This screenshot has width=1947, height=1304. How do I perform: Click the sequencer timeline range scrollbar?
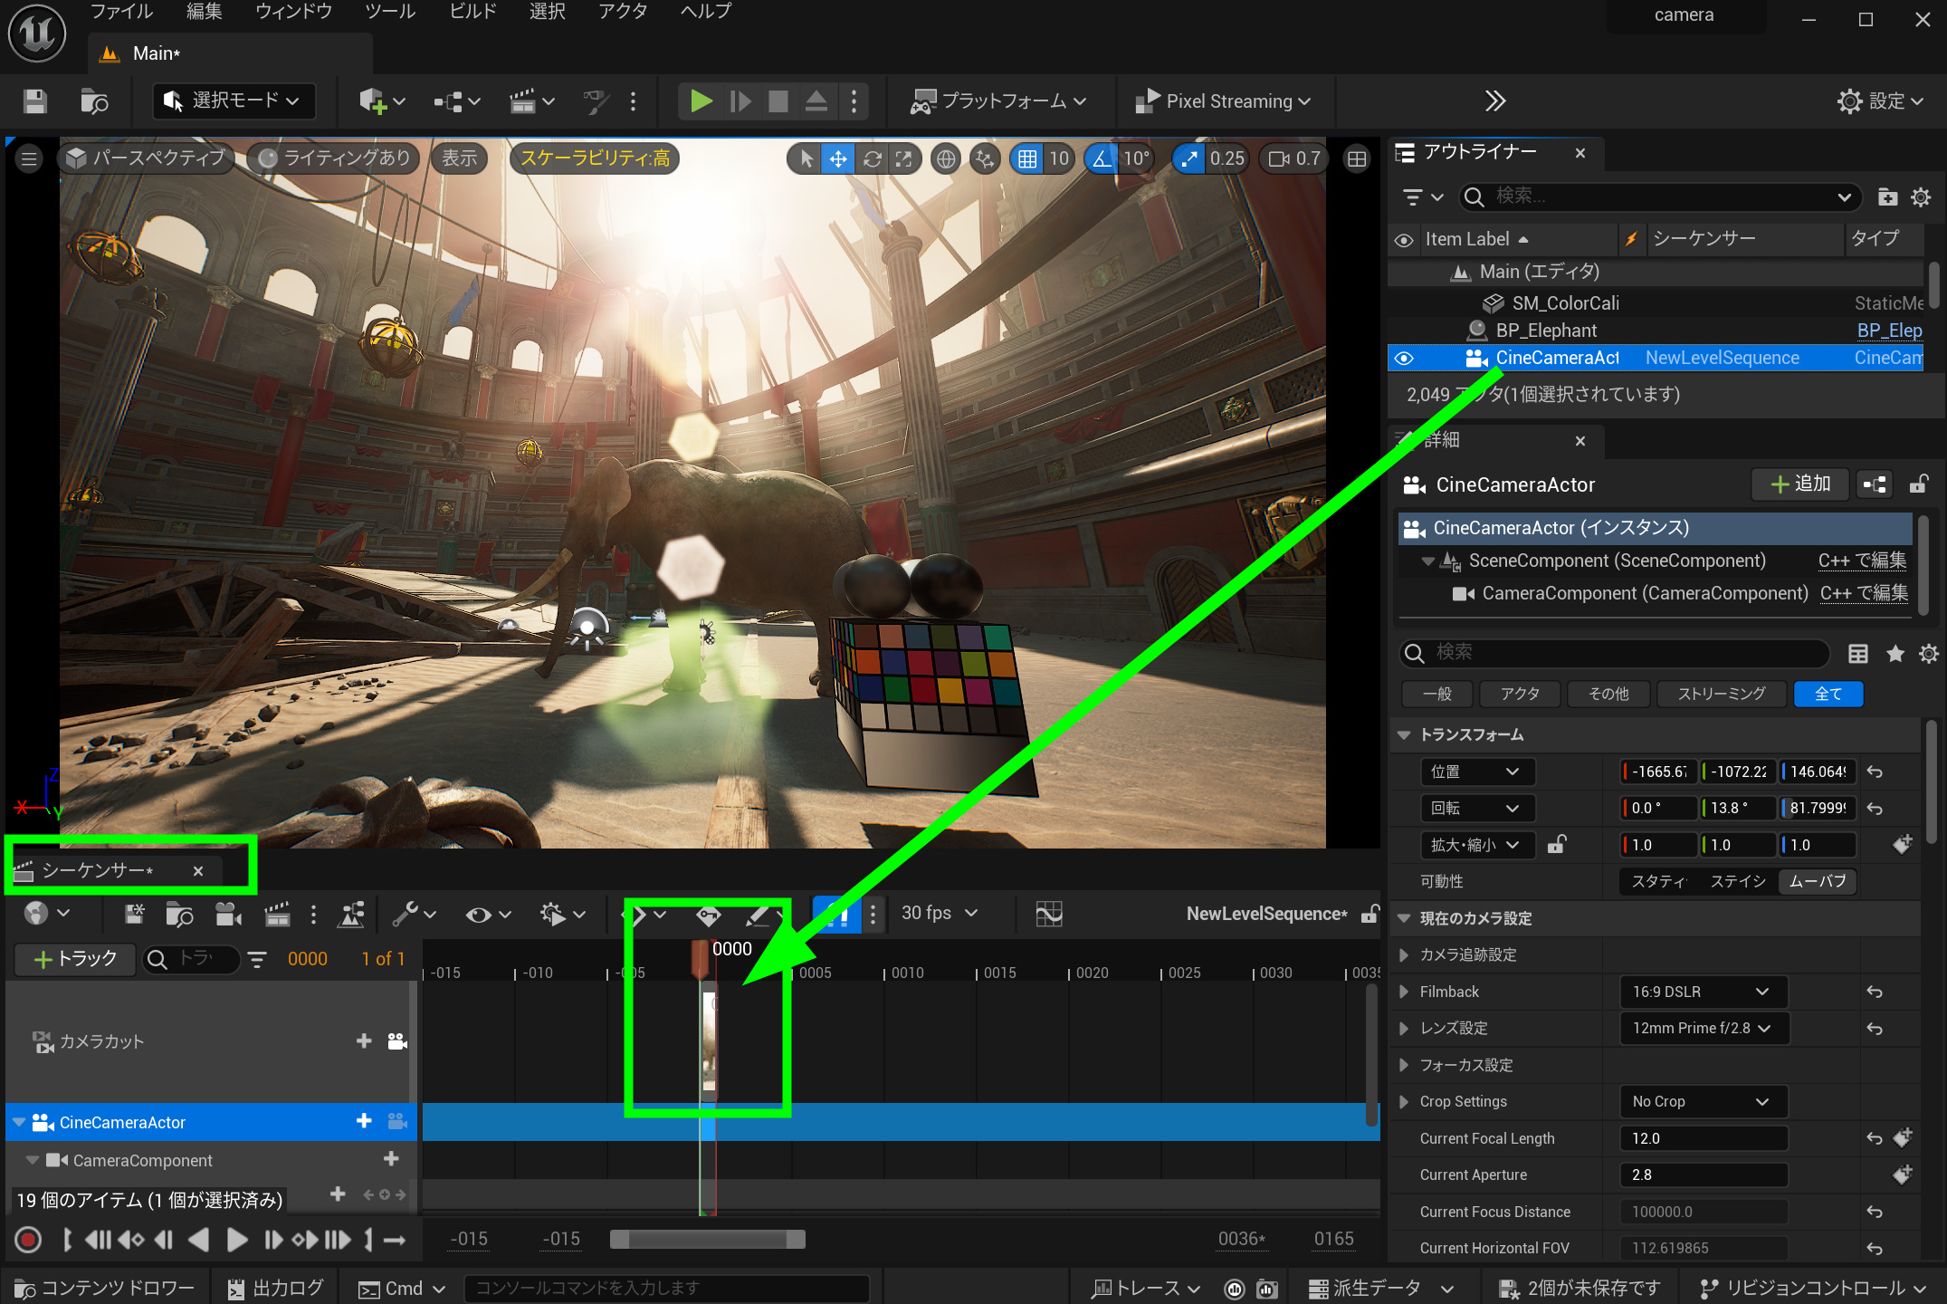point(707,1239)
